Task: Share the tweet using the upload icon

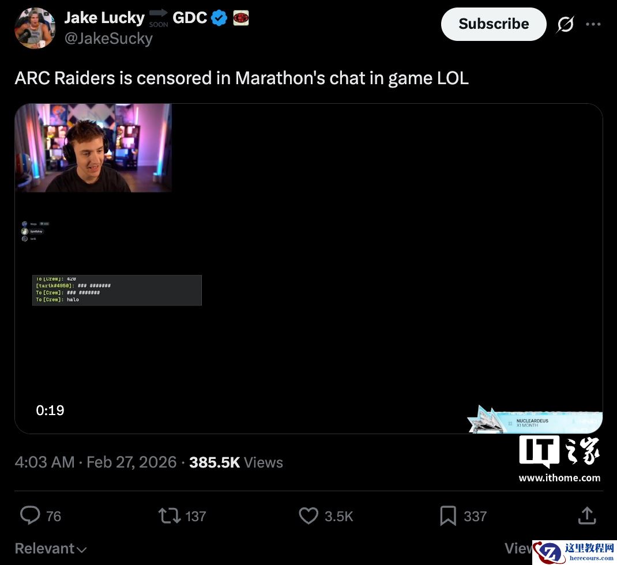Action: pyautogui.click(x=586, y=515)
